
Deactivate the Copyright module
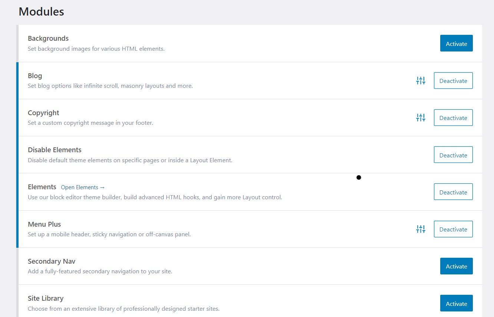tap(453, 117)
